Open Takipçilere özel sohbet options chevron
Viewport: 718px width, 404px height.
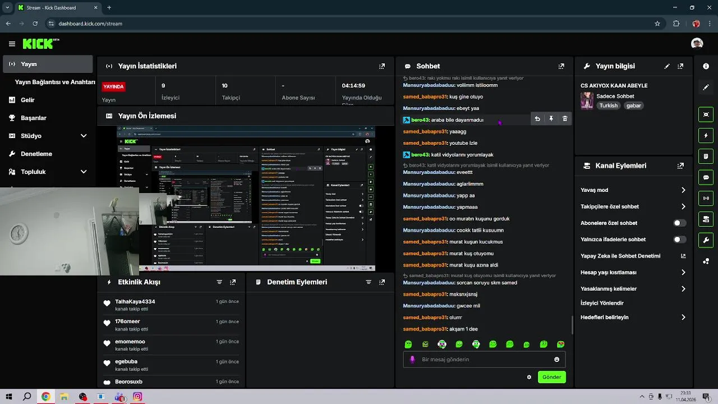click(x=683, y=206)
